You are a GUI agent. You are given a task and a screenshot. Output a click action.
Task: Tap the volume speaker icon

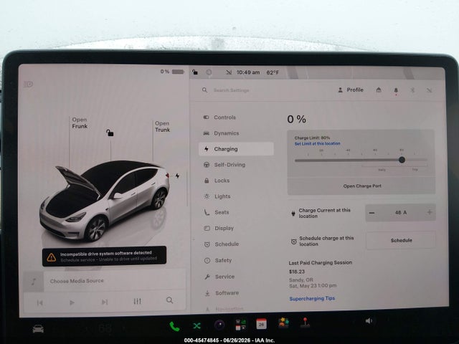(x=369, y=321)
